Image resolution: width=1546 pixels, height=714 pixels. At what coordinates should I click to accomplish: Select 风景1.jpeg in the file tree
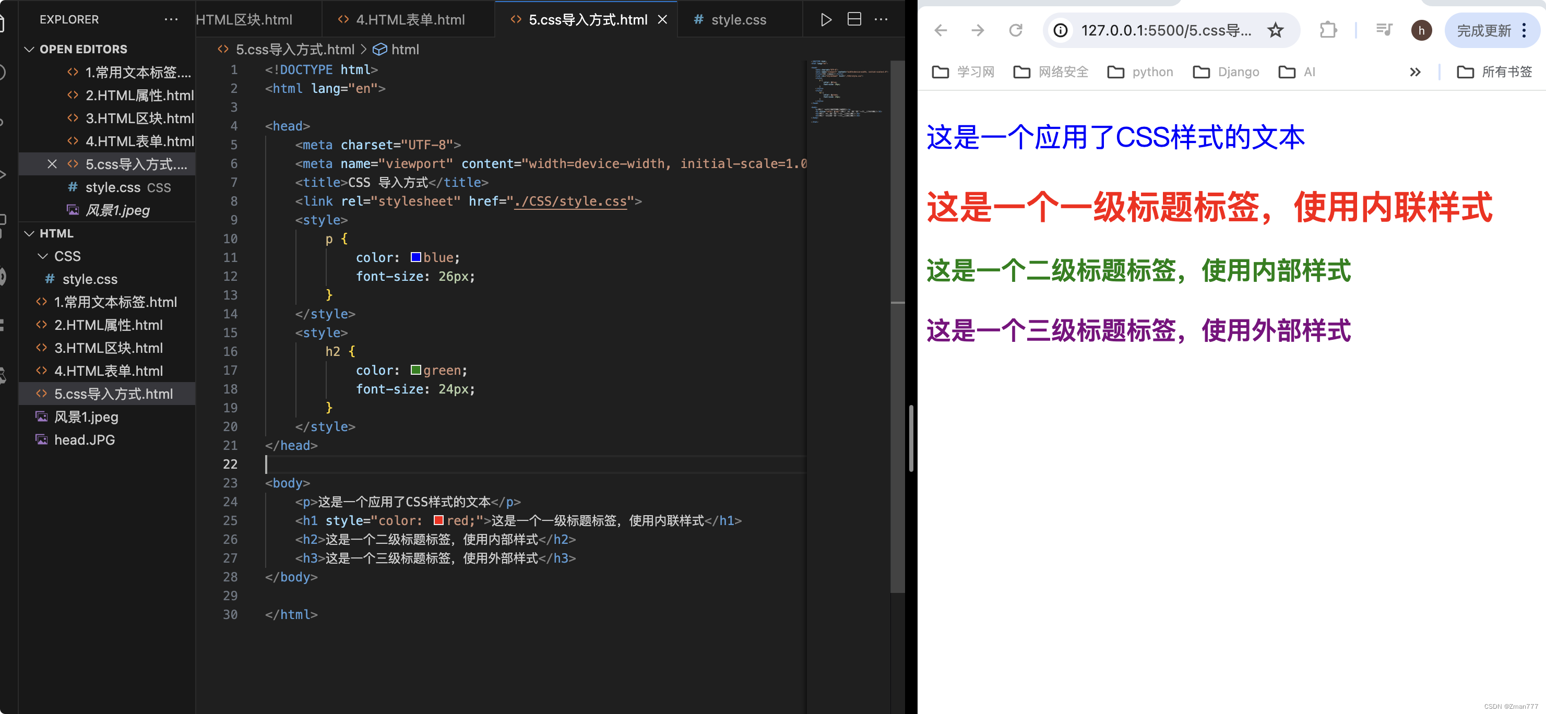86,416
